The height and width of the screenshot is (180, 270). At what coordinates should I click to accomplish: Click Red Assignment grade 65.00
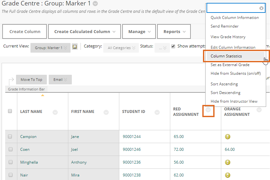click(179, 137)
